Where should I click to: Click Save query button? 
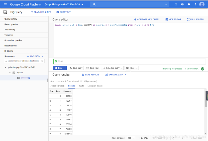(76, 68)
